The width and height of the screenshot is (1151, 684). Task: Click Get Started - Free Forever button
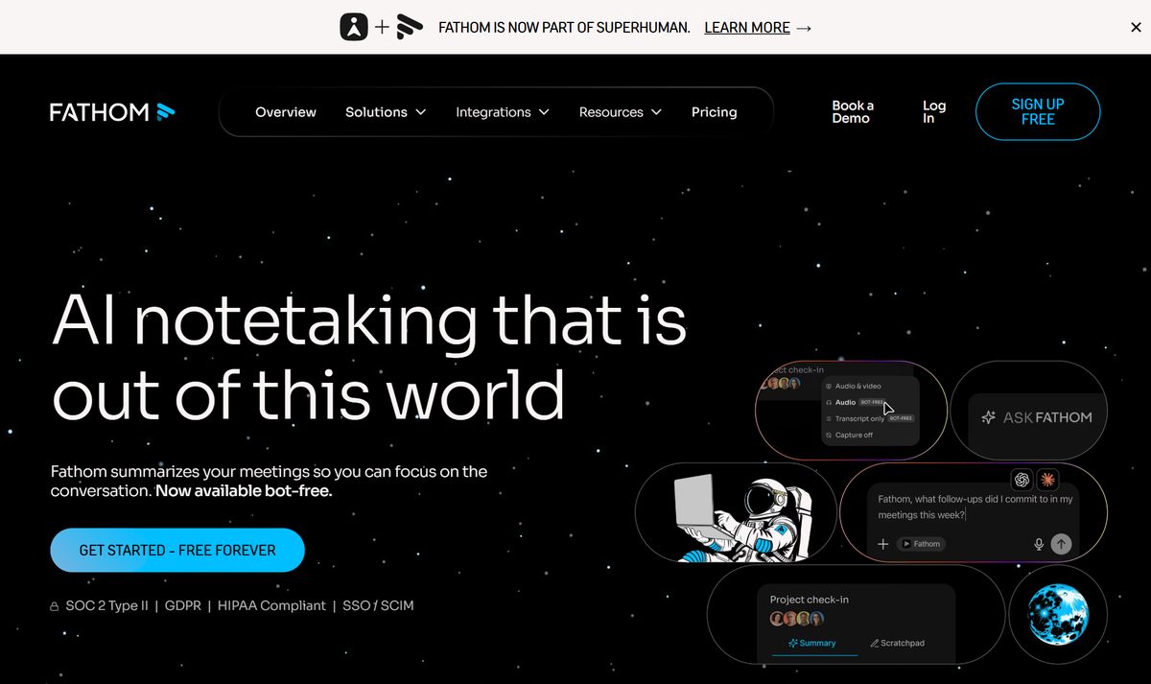click(x=177, y=550)
